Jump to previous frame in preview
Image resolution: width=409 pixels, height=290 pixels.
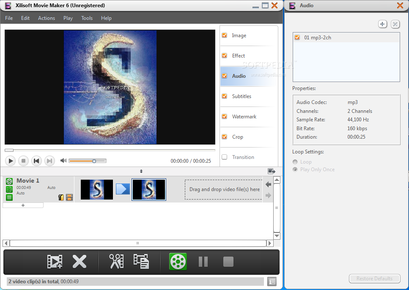coord(36,161)
